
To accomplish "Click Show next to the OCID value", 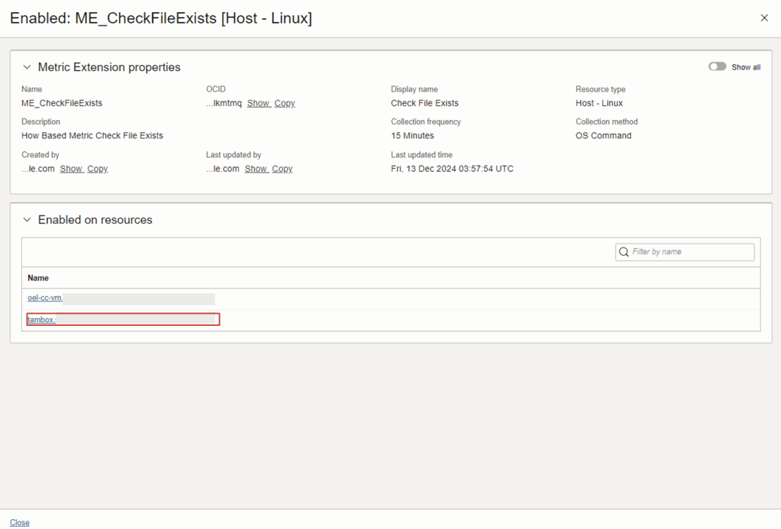I will pos(258,103).
